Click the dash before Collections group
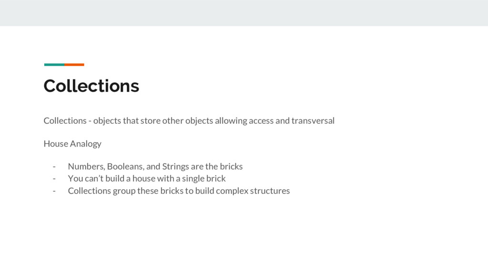The width and height of the screenshot is (488, 274). click(x=54, y=191)
